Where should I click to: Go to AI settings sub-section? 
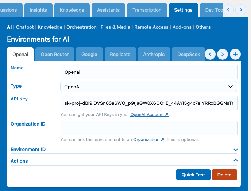point(9,27)
